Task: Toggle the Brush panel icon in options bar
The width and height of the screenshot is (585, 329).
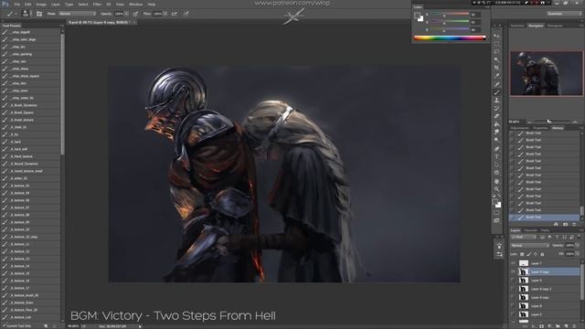Action: [x=39, y=14]
